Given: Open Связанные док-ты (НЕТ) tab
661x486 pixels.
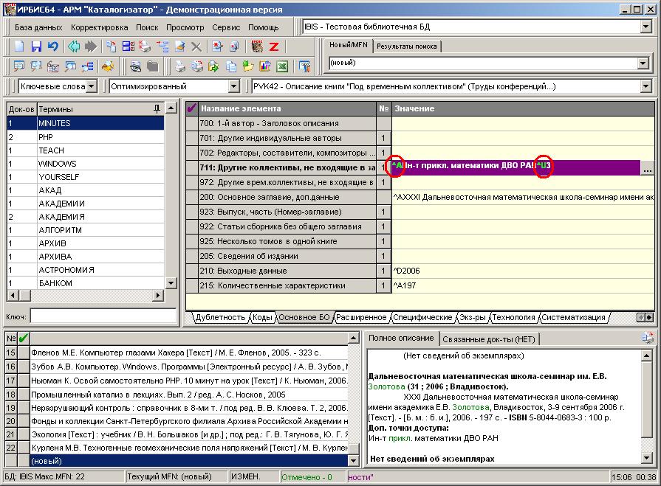Looking at the screenshot, I should pos(489,339).
